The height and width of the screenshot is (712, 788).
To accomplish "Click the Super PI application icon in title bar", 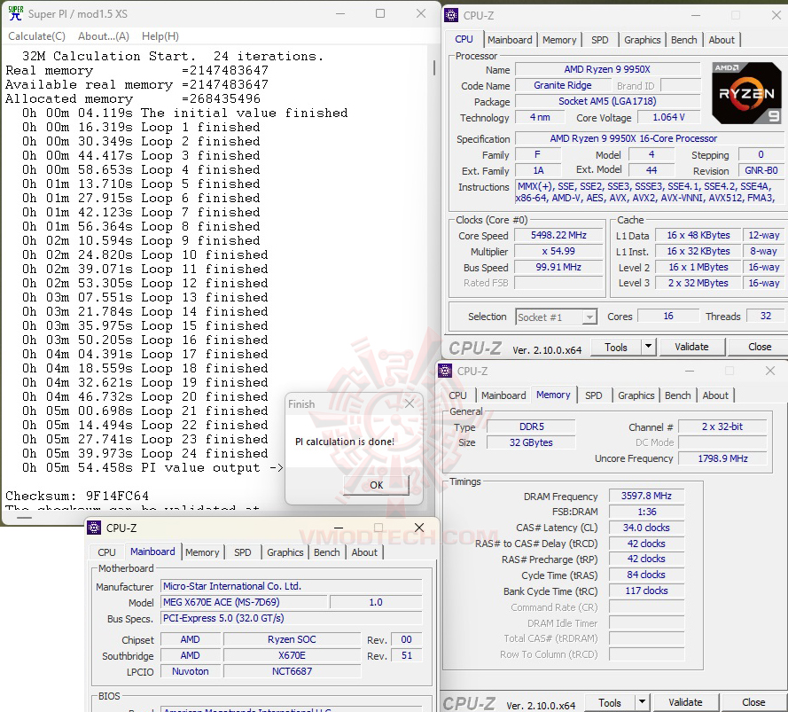I will (x=16, y=13).
